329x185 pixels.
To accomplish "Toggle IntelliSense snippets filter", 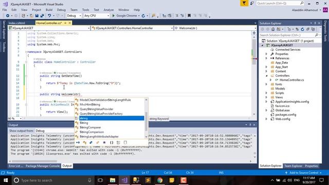I will pyautogui.click(x=125, y=143).
